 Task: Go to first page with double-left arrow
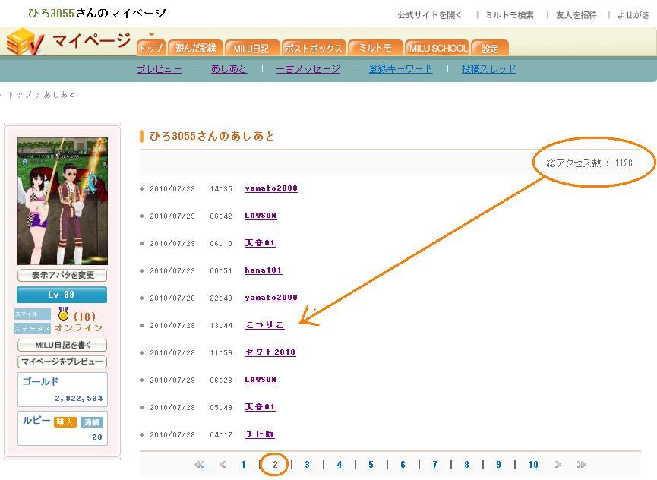[201, 465]
